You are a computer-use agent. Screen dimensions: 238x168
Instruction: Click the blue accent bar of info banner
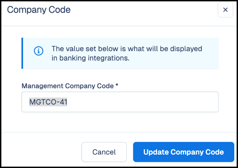pyautogui.click(x=22, y=53)
